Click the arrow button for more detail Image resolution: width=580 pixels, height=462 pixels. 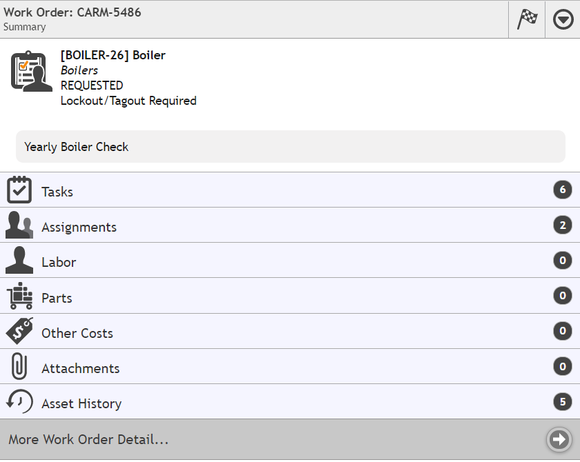coord(559,439)
